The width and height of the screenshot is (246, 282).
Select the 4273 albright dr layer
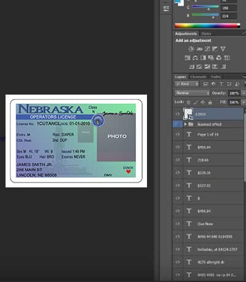click(213, 262)
